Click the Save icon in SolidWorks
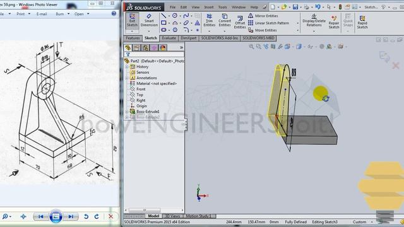404x227 pixels. tap(295, 7)
